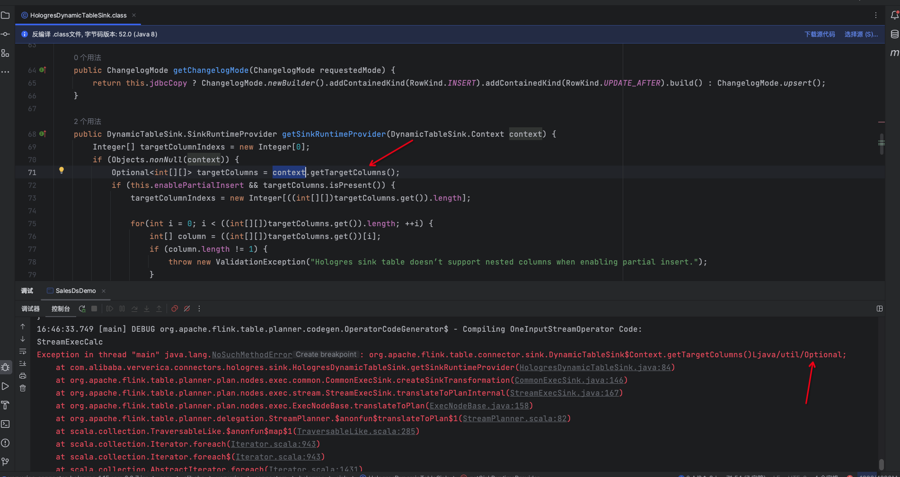Image resolution: width=900 pixels, height=477 pixels.
Task: Open StreamPlanner.scala:82 stack trace link
Action: (514, 418)
